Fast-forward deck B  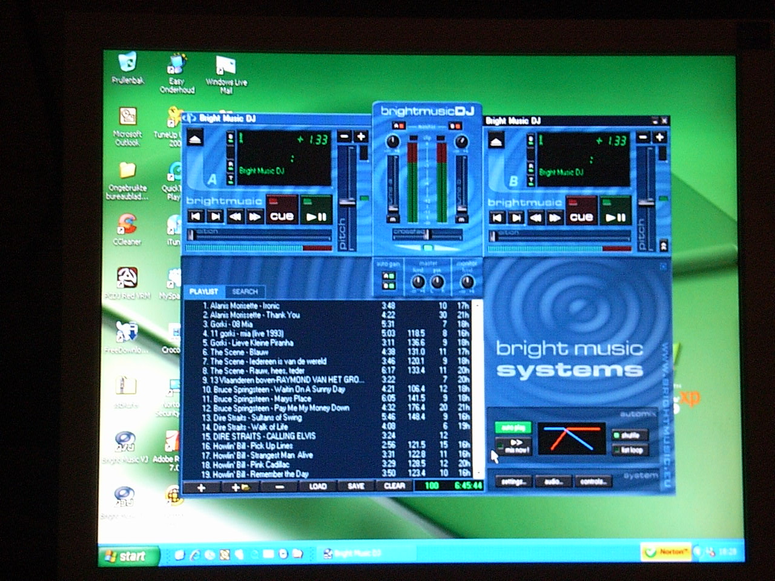[555, 218]
